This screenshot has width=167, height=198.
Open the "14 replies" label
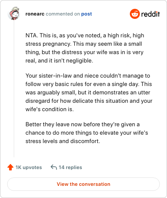point(70,167)
